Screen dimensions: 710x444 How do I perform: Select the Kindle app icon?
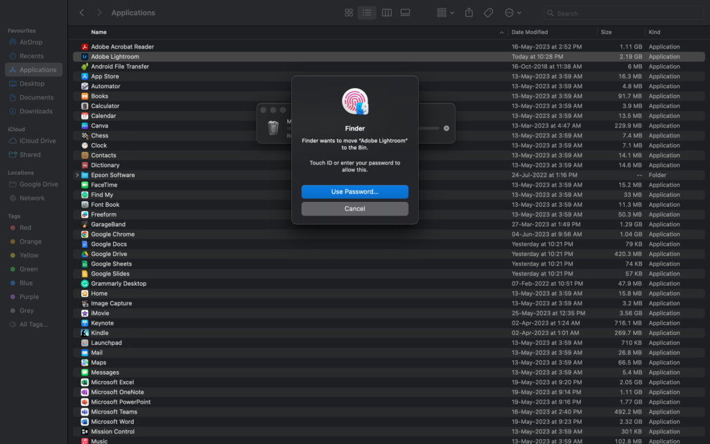[x=85, y=333]
